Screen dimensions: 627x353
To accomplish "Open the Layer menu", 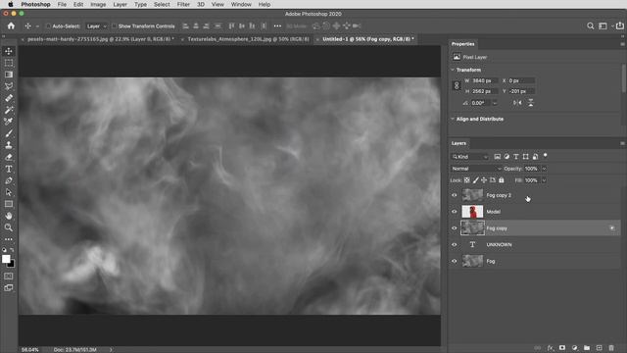I will coord(120,4).
